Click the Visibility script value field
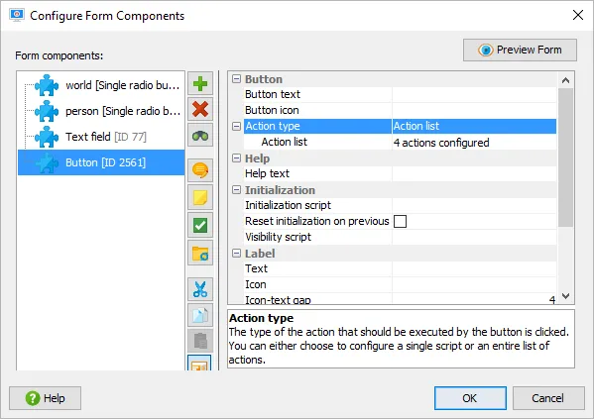Viewport: 594px width, 419px height. tap(474, 237)
